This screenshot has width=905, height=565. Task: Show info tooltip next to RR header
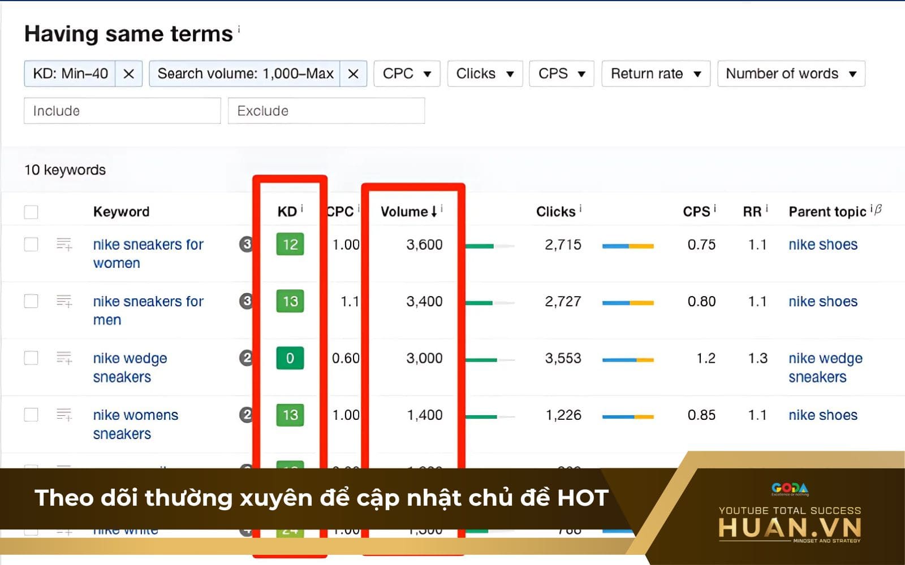(766, 208)
